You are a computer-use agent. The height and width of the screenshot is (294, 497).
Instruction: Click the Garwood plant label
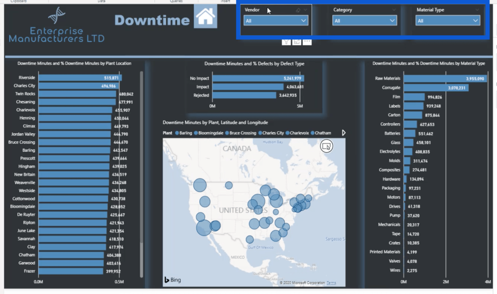(27, 263)
